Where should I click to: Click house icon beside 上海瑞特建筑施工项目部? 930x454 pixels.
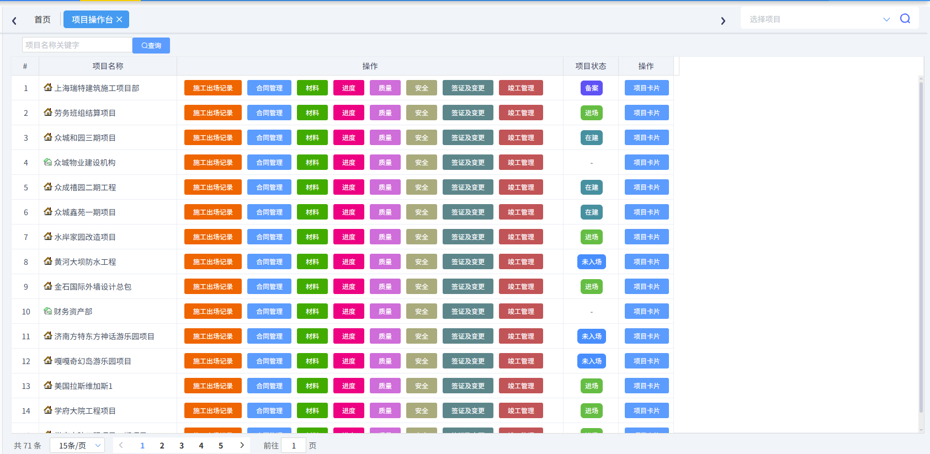(x=48, y=87)
